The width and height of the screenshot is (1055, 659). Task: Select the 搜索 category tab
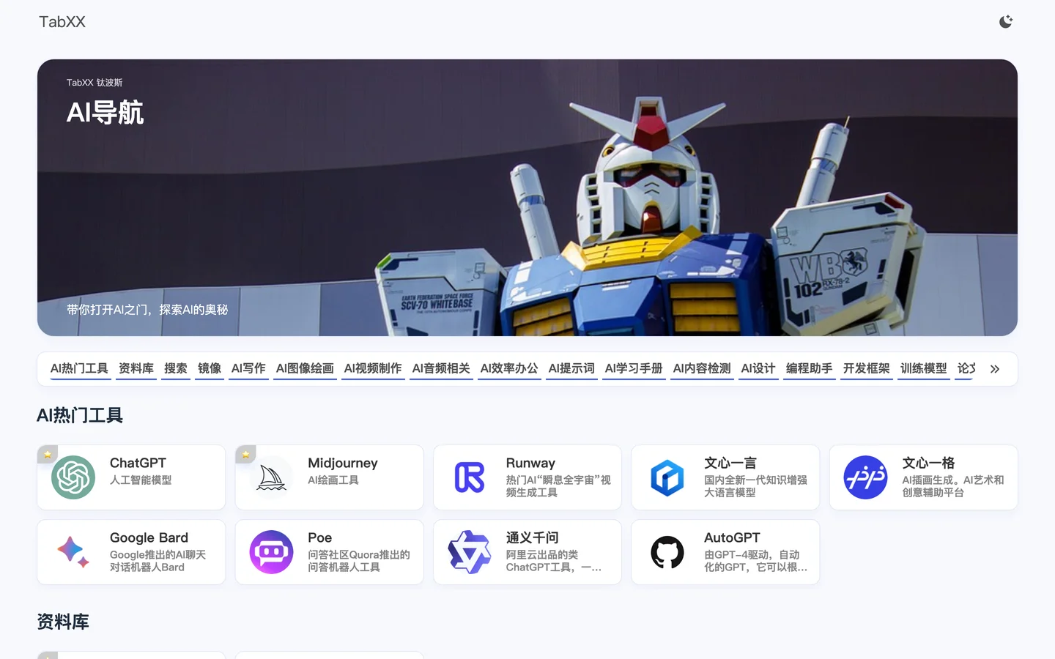tap(176, 368)
